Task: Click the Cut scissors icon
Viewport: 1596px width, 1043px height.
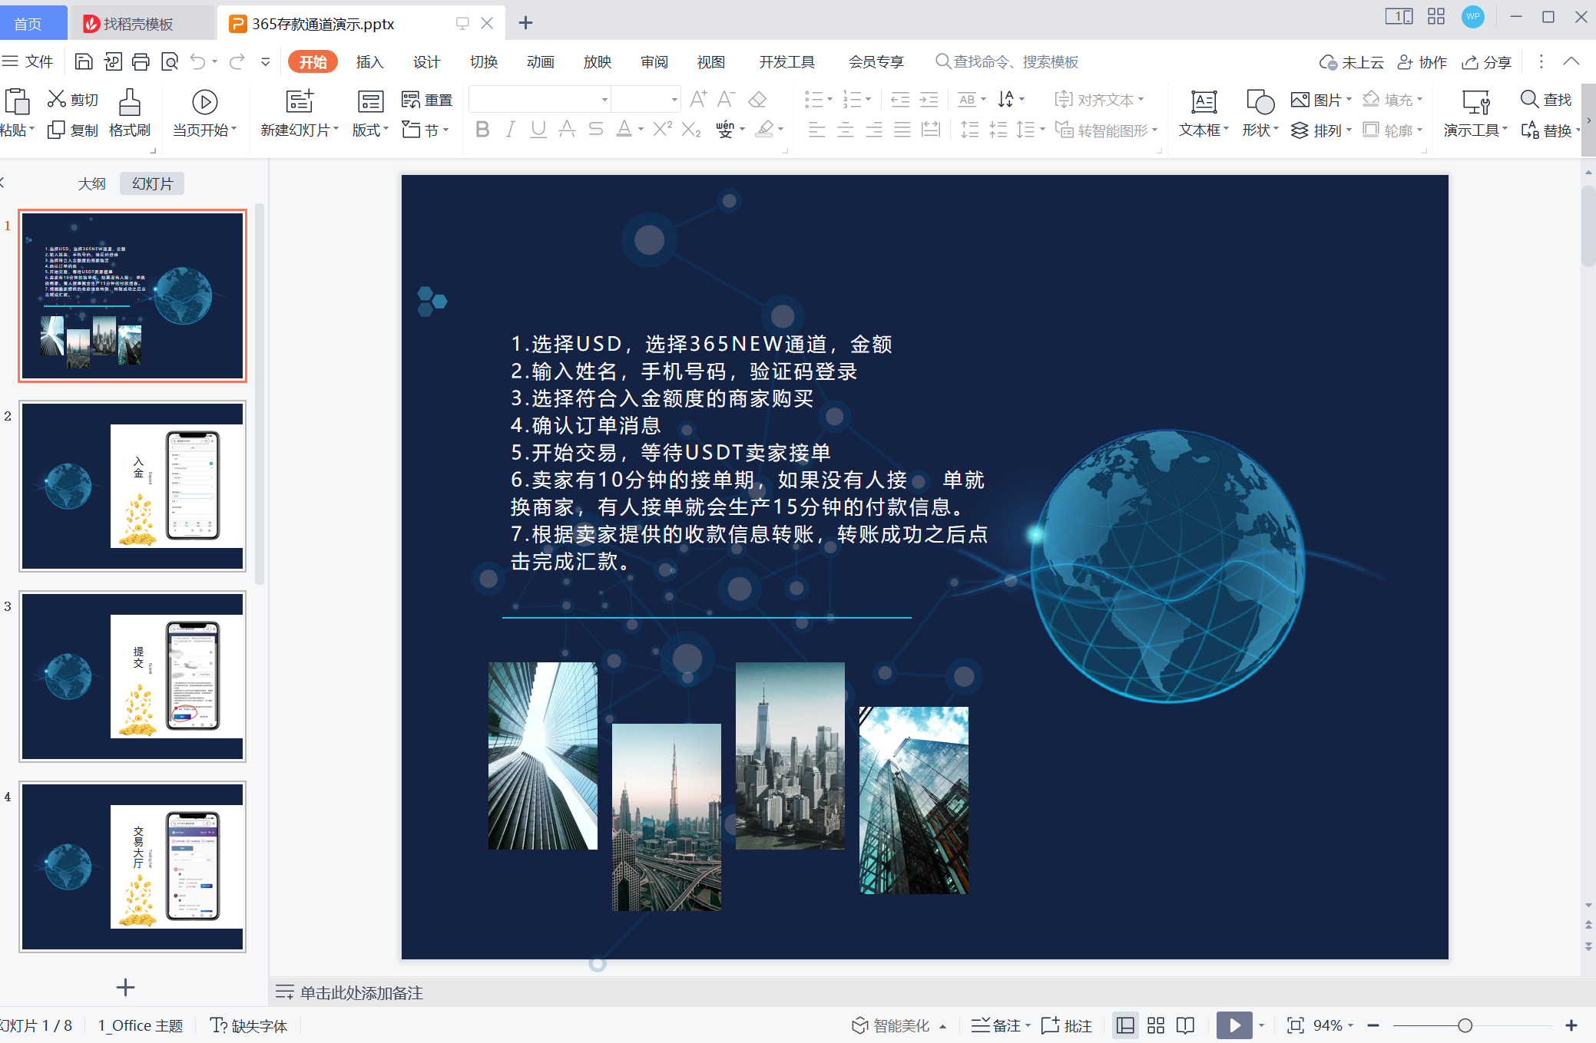Action: tap(57, 99)
